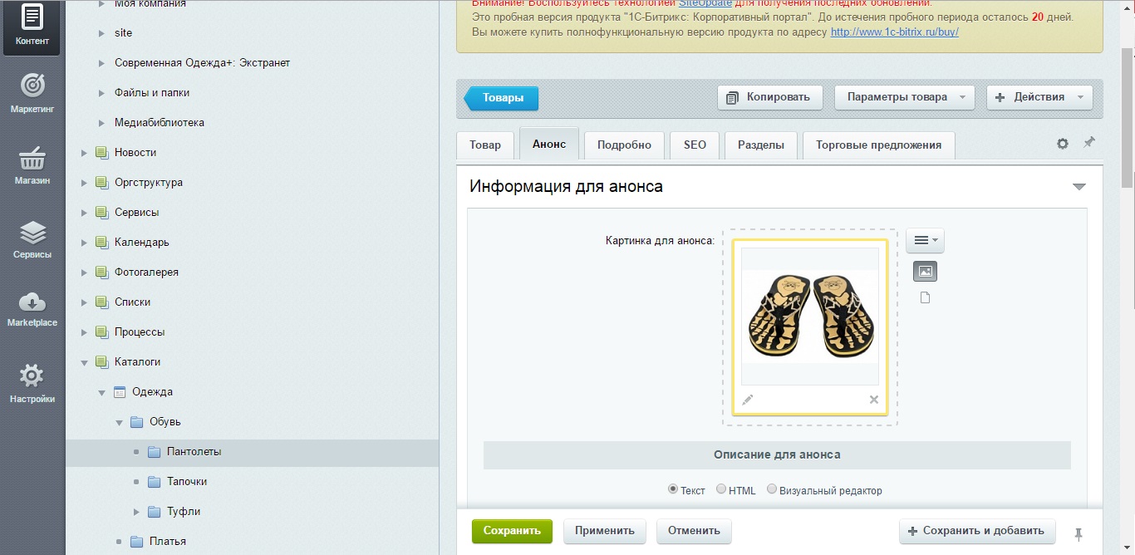The width and height of the screenshot is (1135, 555).
Task: Click the pin icon beside tabs
Action: click(x=1088, y=143)
